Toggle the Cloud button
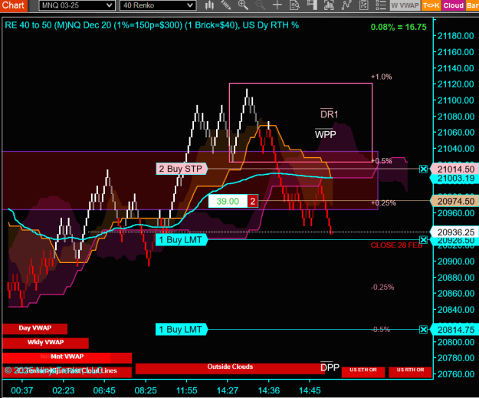This screenshot has height=398, width=479. click(454, 5)
